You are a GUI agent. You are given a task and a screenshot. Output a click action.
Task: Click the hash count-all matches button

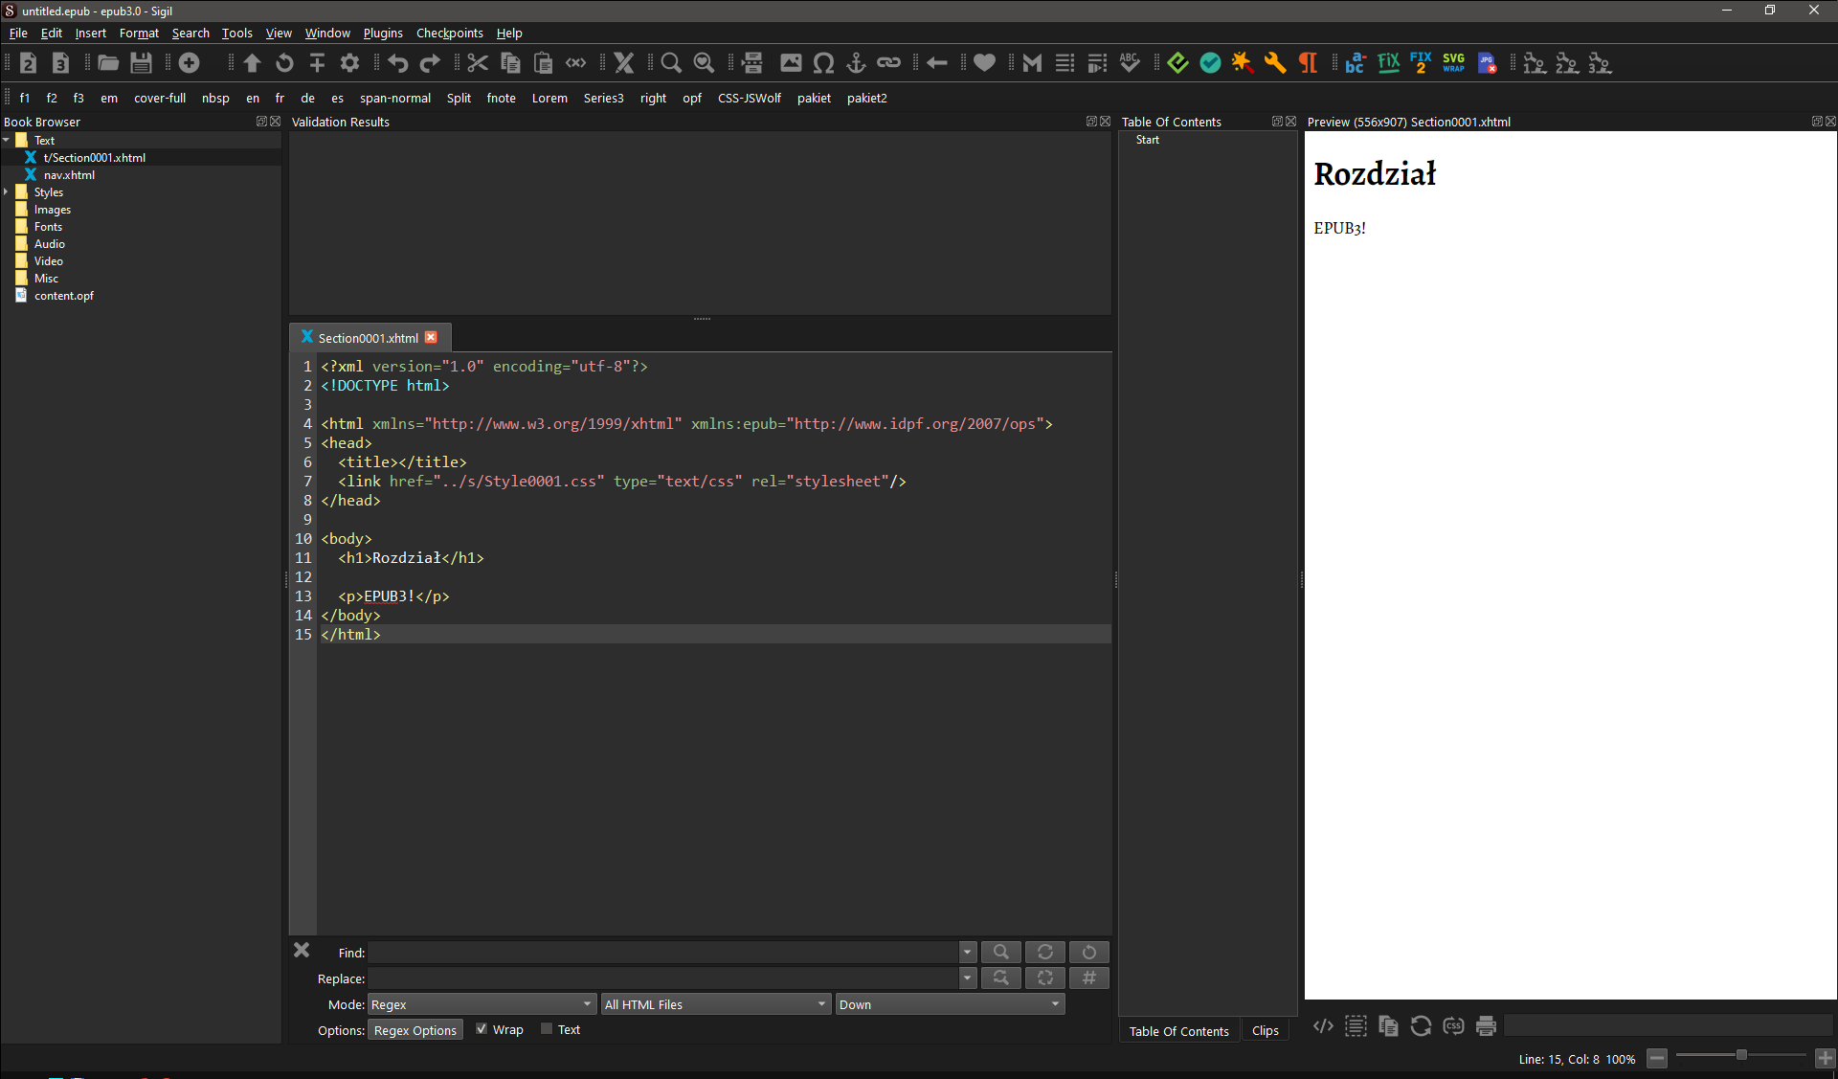1088,978
